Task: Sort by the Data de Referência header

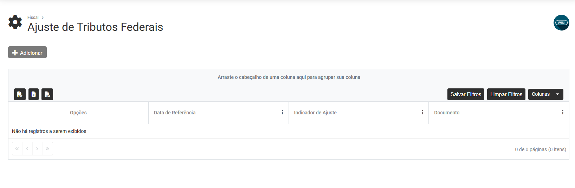Action: point(175,113)
